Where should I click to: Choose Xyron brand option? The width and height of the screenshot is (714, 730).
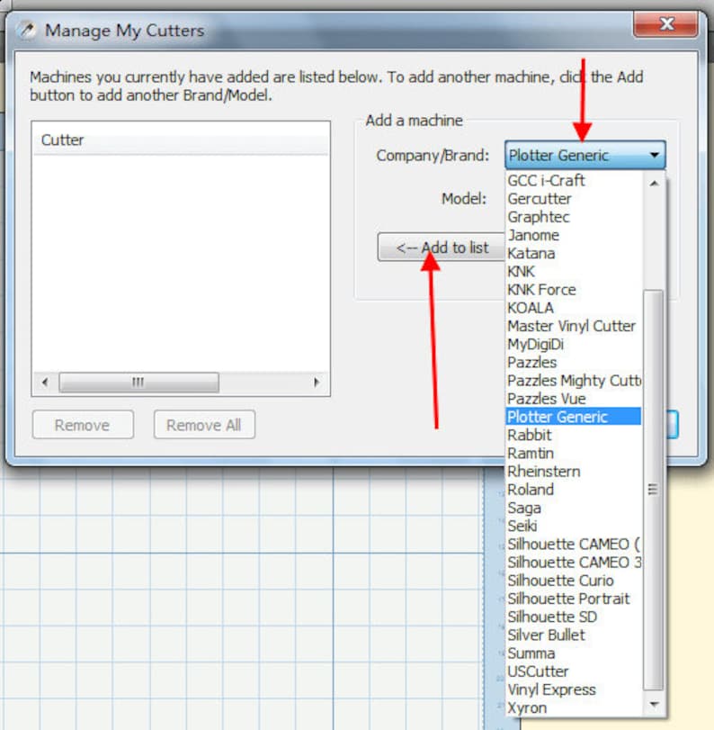574,707
